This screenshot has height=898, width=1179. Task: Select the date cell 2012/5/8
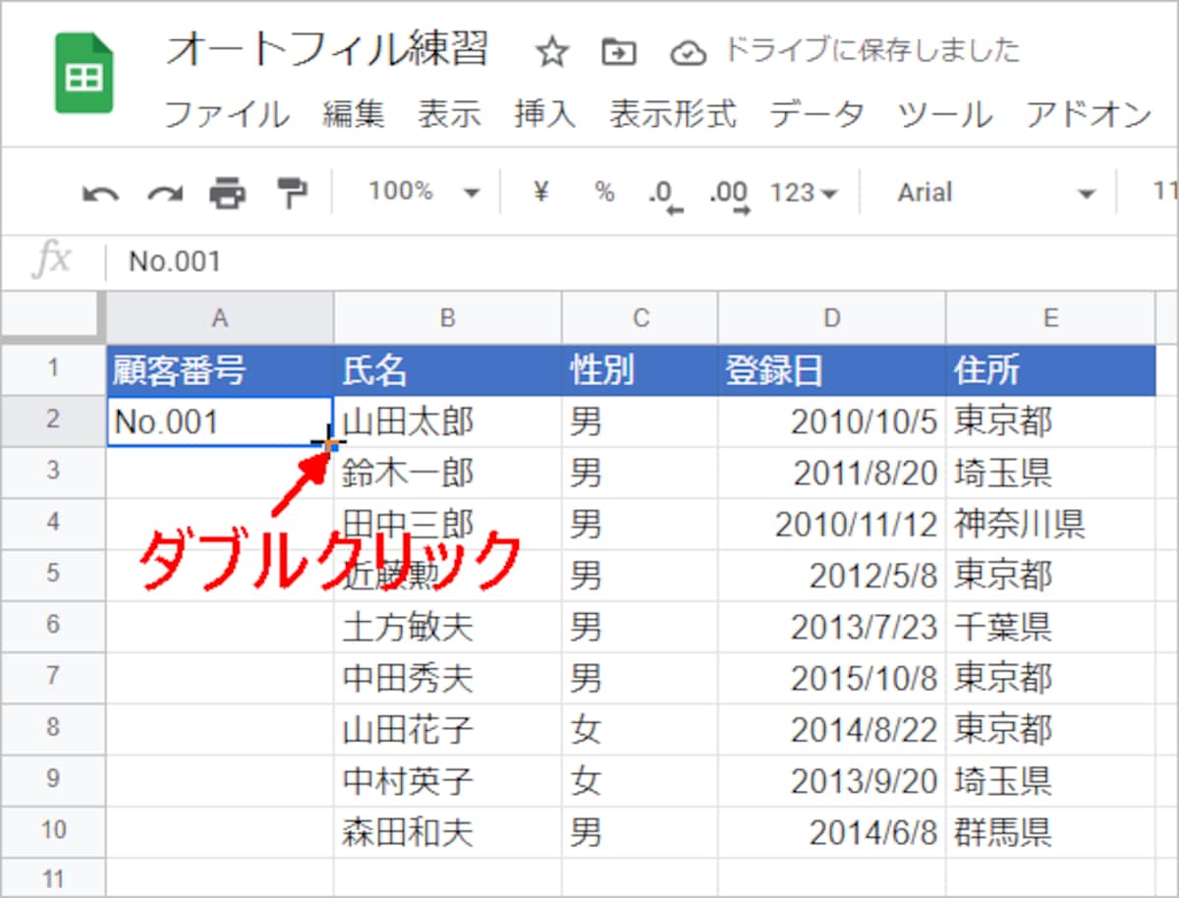(832, 575)
